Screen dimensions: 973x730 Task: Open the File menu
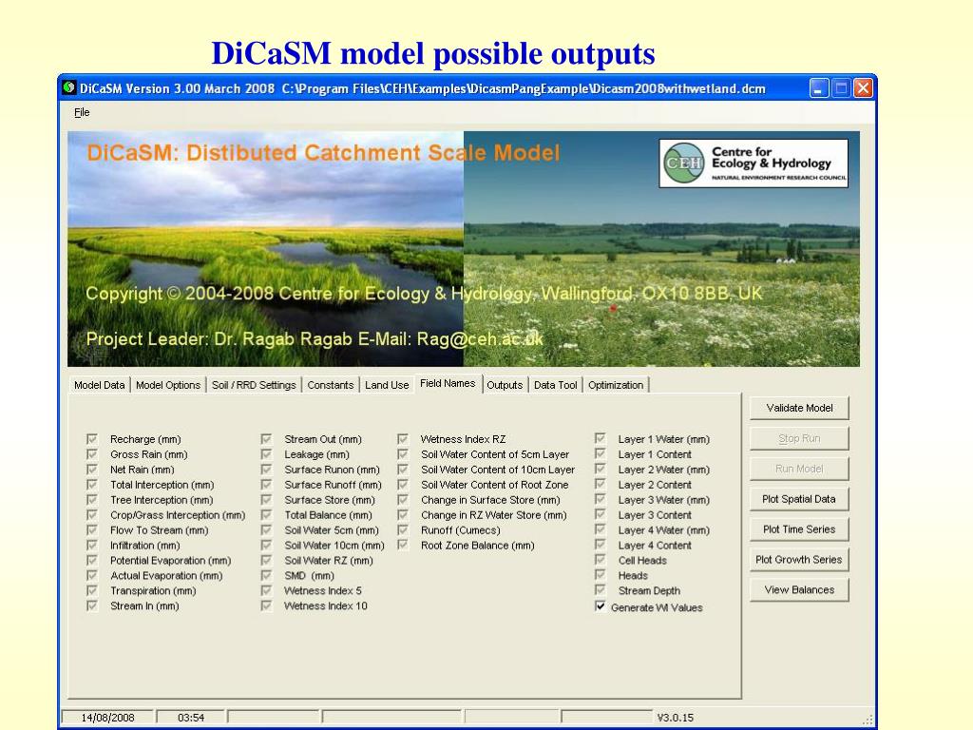pos(82,112)
